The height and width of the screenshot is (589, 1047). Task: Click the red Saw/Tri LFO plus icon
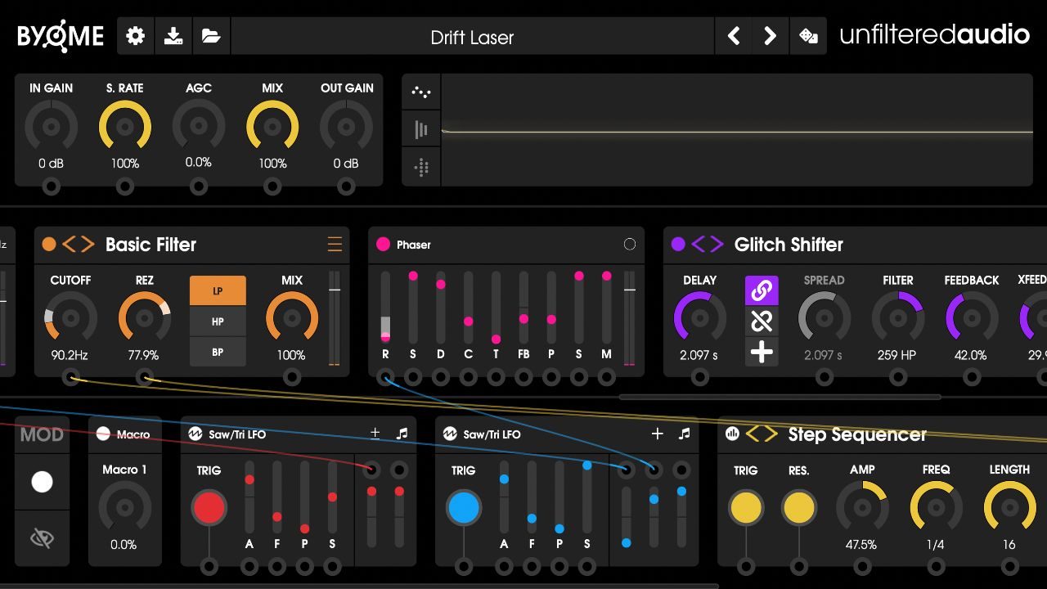375,434
